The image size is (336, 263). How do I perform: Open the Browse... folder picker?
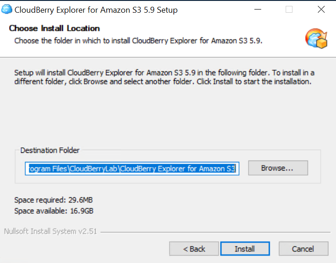pos(278,168)
